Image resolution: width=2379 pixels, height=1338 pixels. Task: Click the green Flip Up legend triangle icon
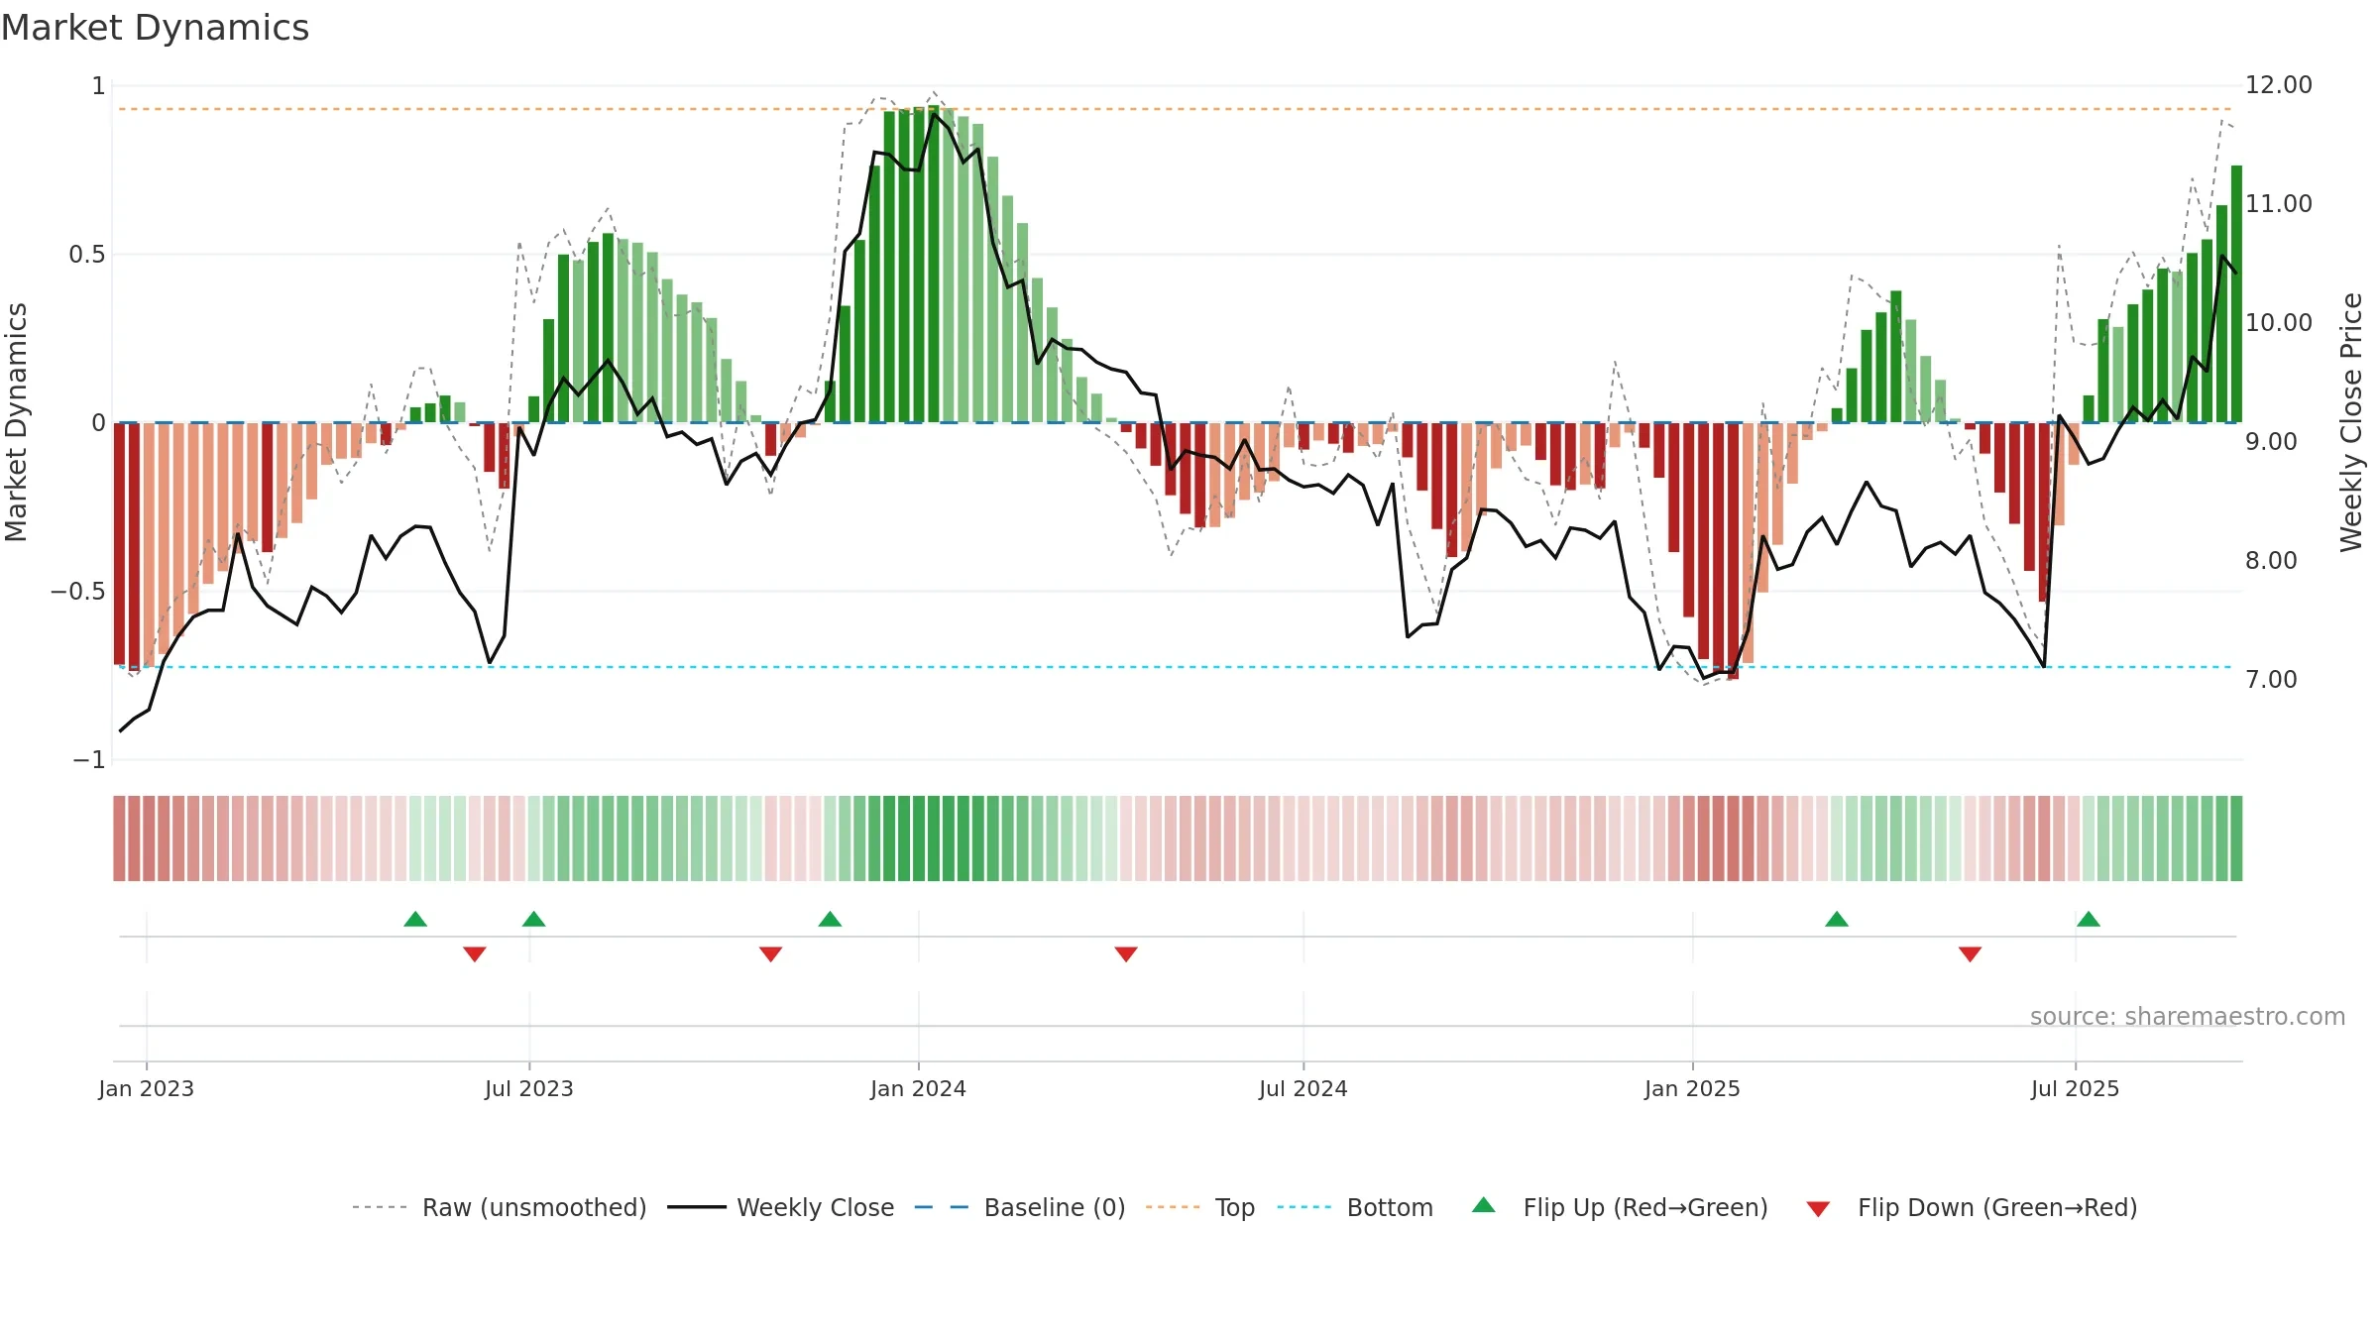pyautogui.click(x=1484, y=1205)
